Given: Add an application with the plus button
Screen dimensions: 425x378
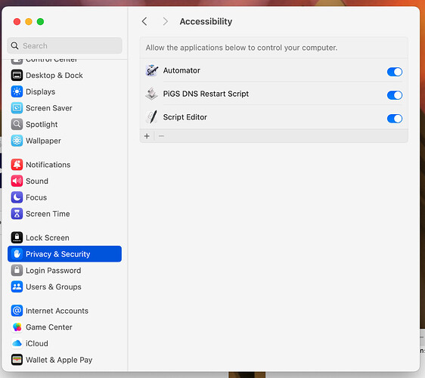Looking at the screenshot, I should pyautogui.click(x=147, y=136).
